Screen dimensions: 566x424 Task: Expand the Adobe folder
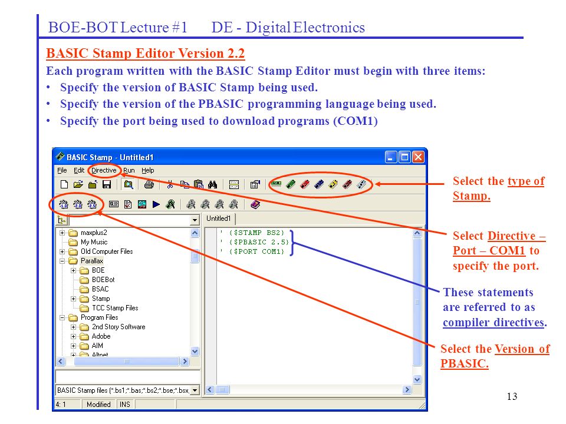[73, 336]
